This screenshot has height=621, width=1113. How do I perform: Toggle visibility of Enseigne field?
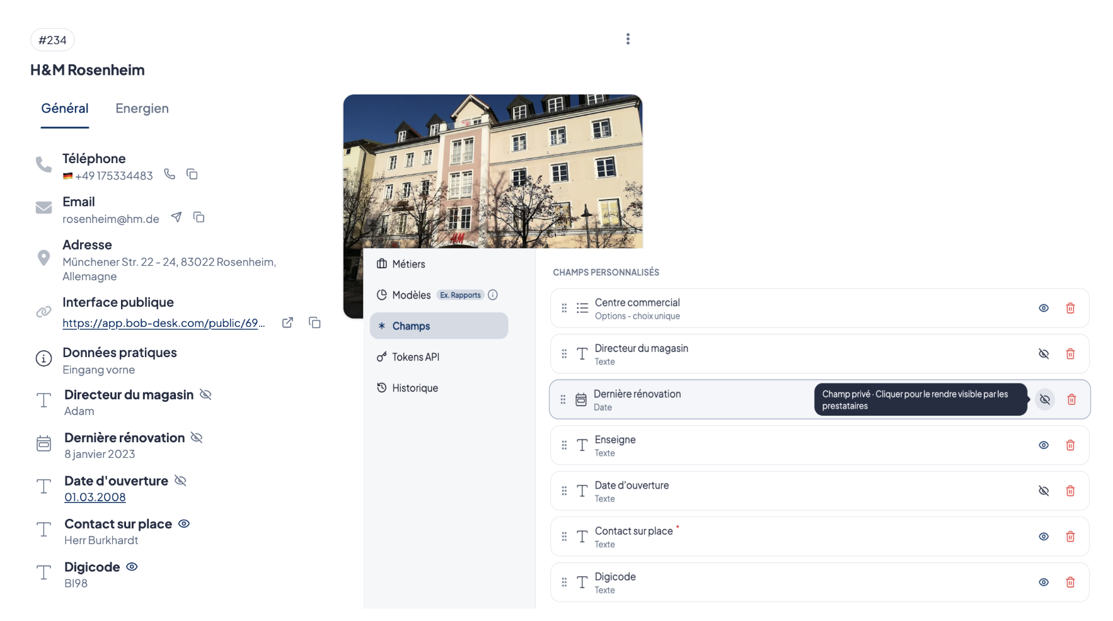point(1044,445)
